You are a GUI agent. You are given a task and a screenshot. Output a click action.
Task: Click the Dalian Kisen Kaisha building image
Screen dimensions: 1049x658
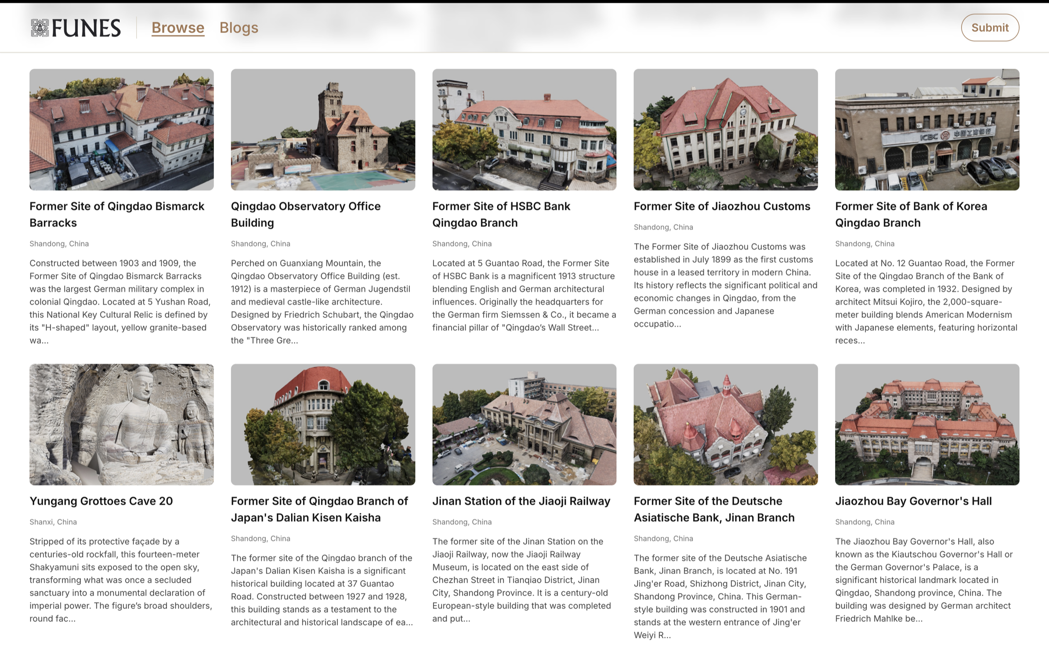(x=322, y=424)
